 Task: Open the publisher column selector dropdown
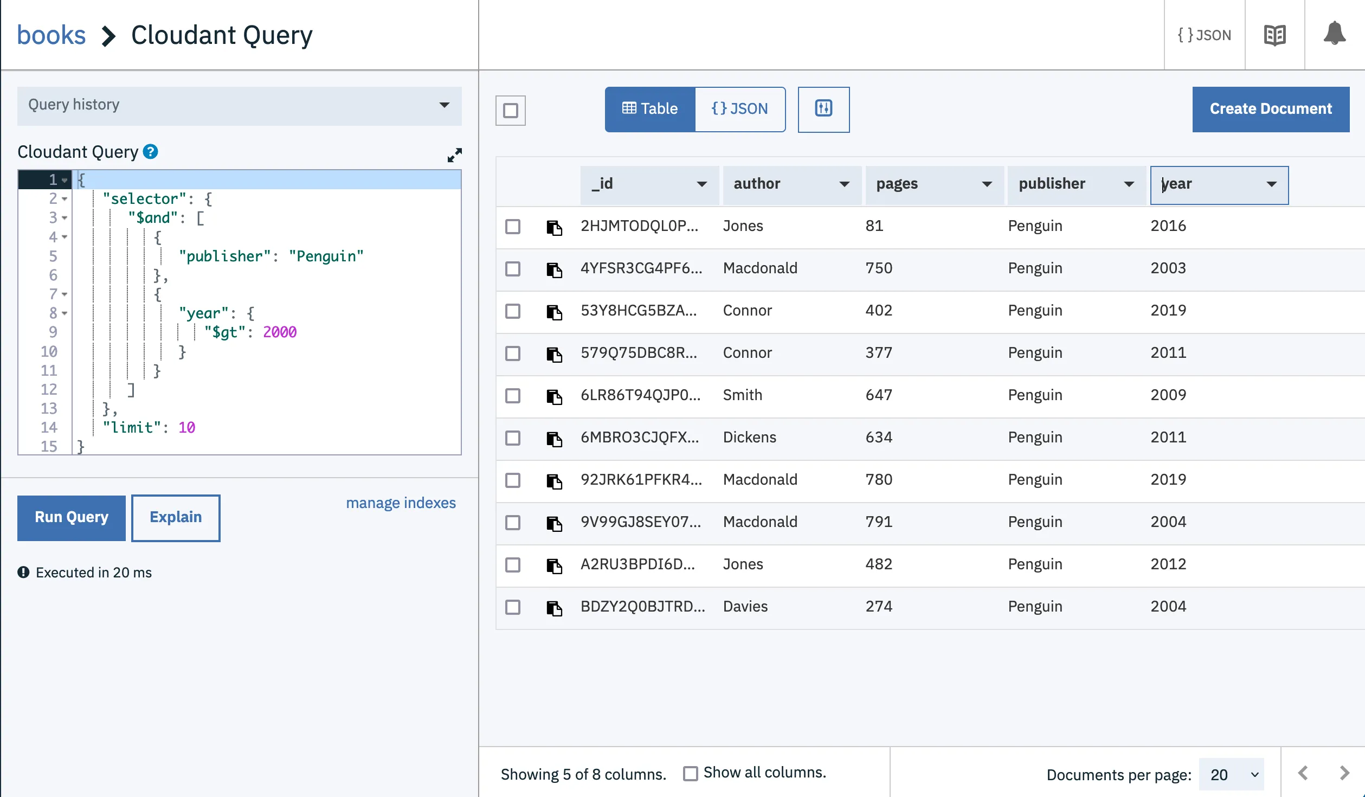pos(1077,184)
